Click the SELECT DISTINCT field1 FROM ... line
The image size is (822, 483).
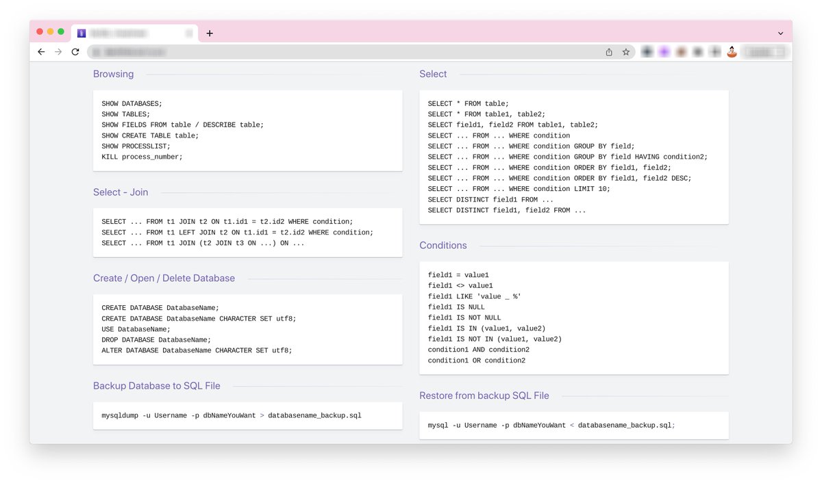pos(490,200)
